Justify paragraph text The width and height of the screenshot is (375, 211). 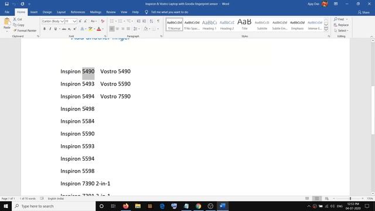128,29
